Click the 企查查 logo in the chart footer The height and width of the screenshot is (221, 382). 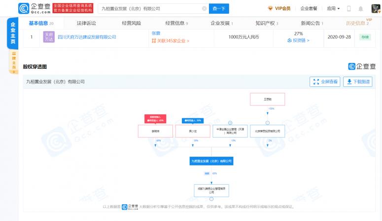tap(130, 207)
